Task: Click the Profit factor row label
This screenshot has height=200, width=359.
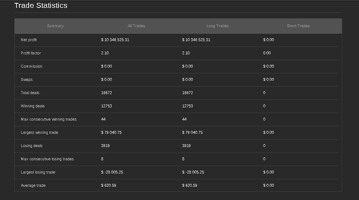Action: (31, 53)
